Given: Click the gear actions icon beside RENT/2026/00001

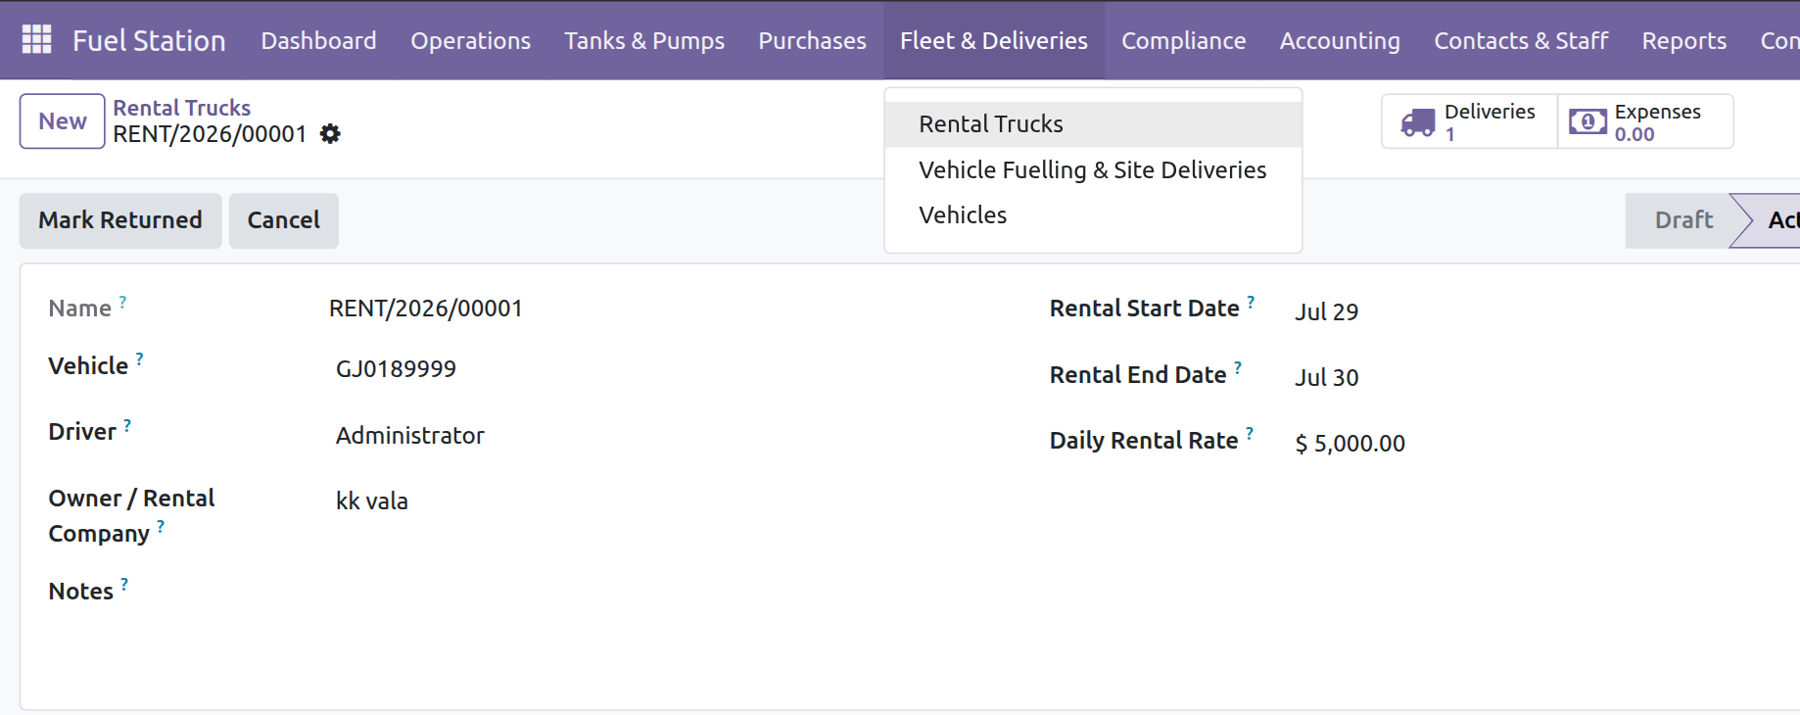Looking at the screenshot, I should click(x=331, y=134).
